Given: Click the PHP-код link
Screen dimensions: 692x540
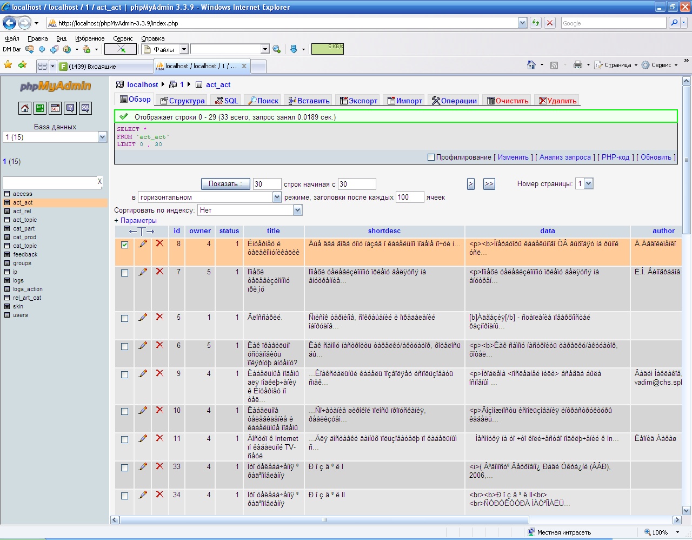Looking at the screenshot, I should [615, 157].
